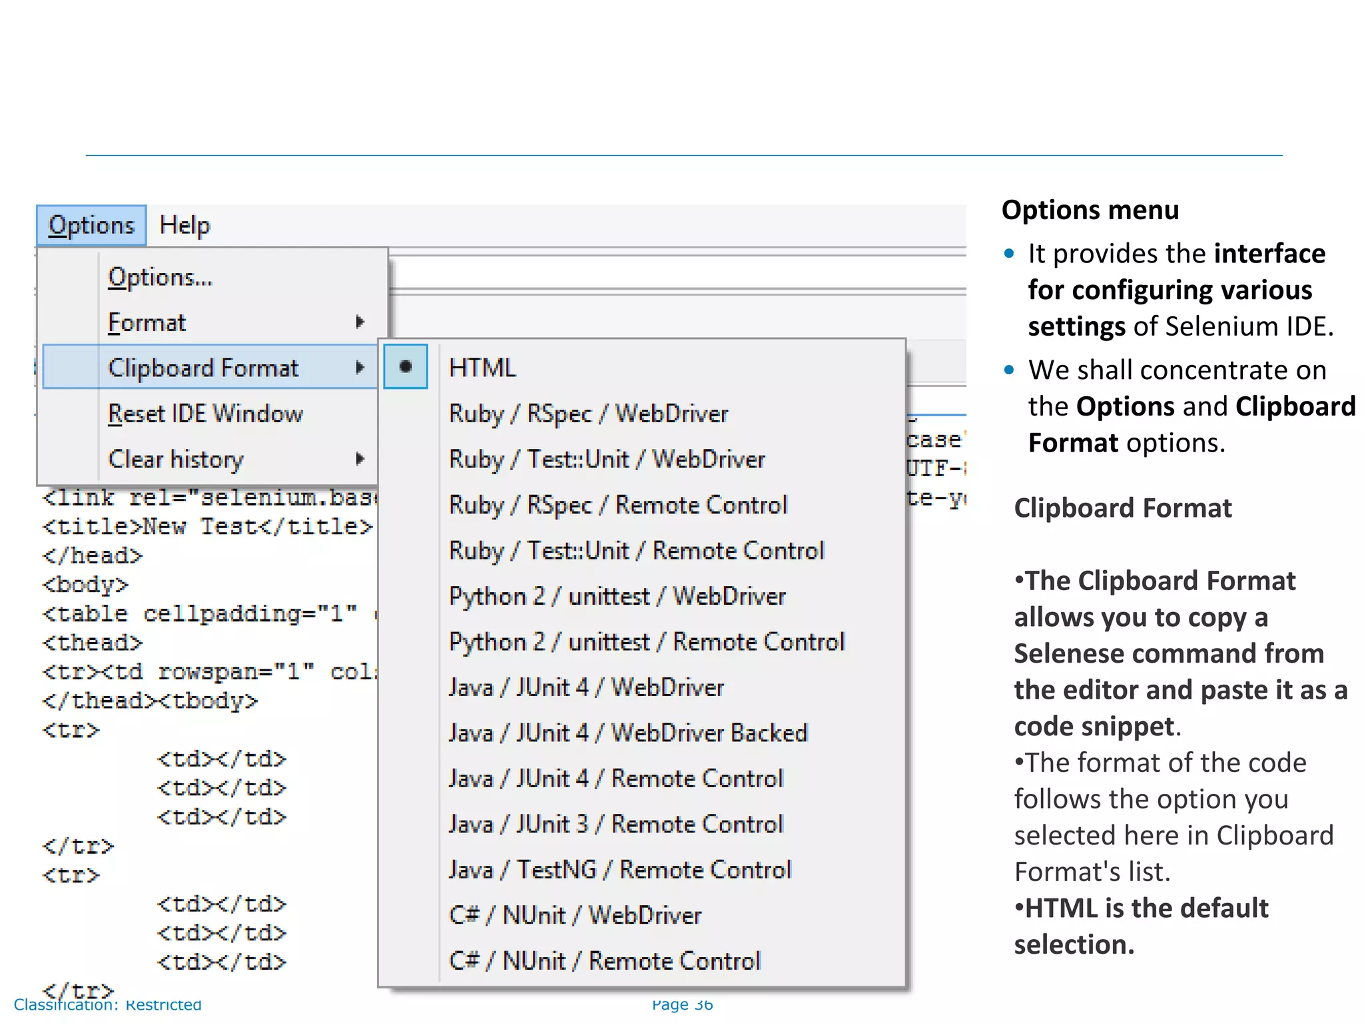This screenshot has width=1364, height=1023.
Task: Click the Options... menu entry
Action: pyautogui.click(x=161, y=277)
